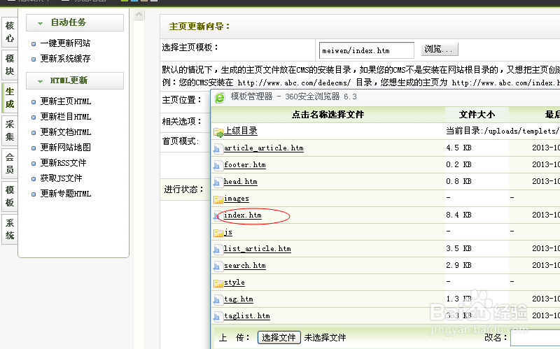Click the file icon beside list_article.htm
This screenshot has width=560, height=349.
pos(217,249)
